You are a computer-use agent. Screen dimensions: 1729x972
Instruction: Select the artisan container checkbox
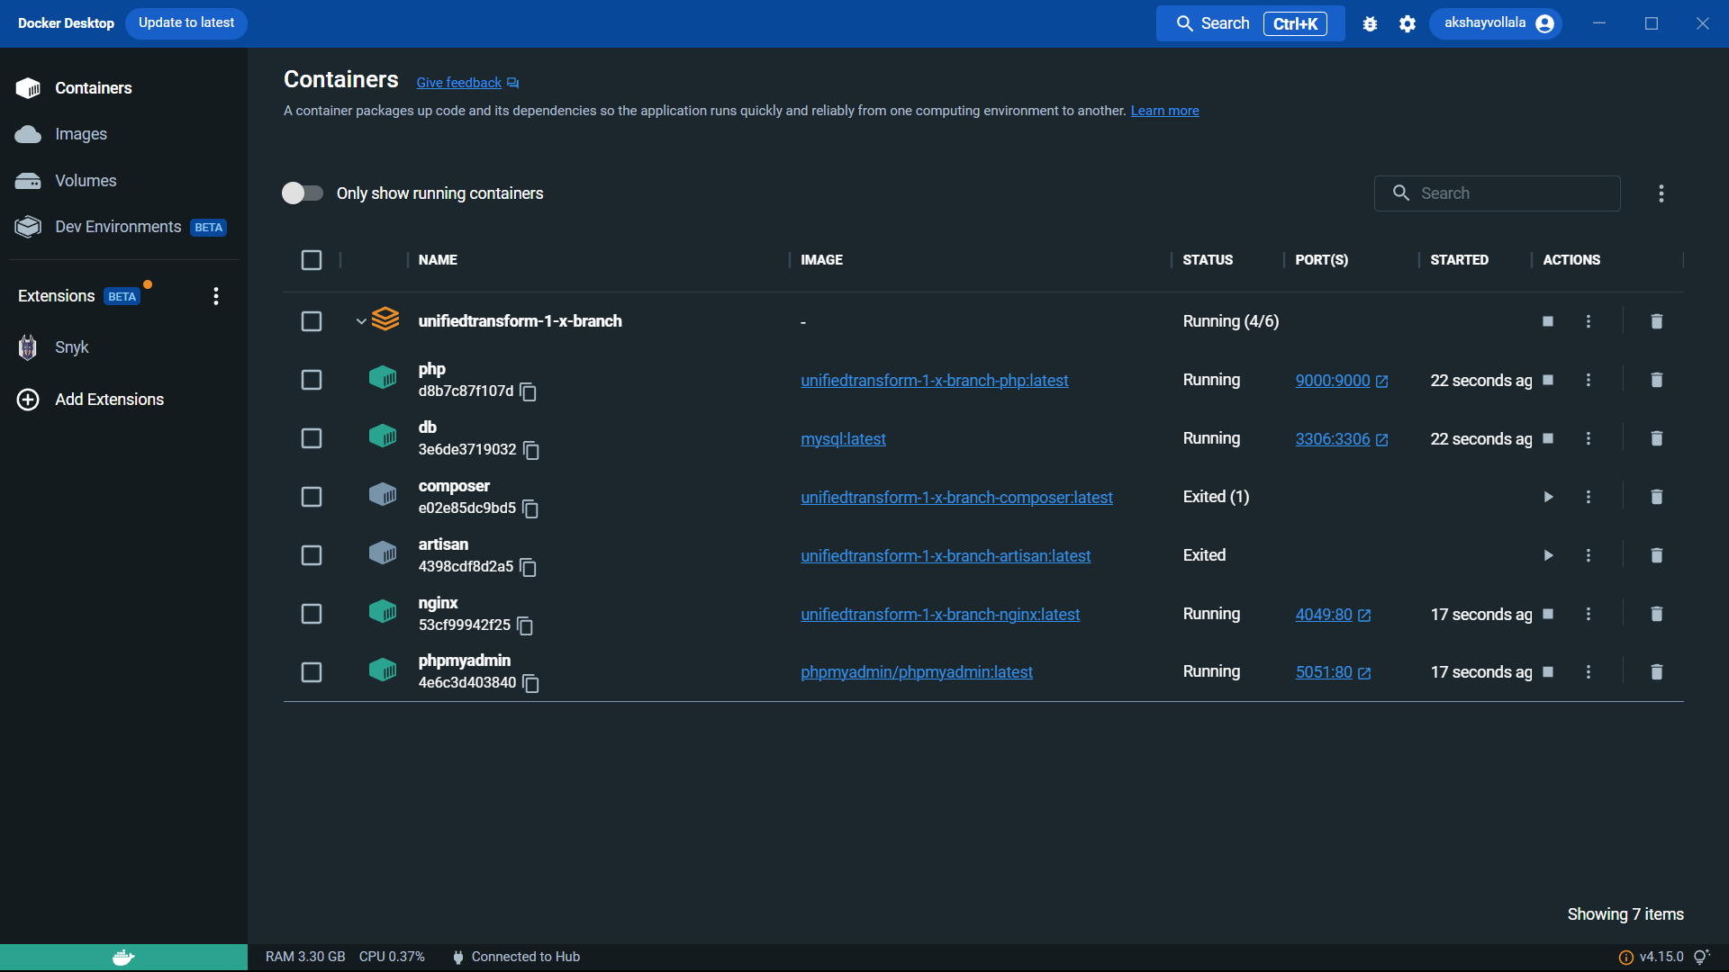click(x=312, y=555)
